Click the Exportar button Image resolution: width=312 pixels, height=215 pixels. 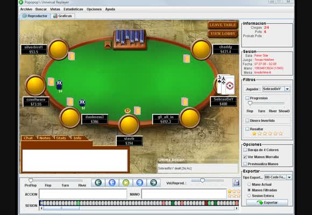tap(267, 203)
